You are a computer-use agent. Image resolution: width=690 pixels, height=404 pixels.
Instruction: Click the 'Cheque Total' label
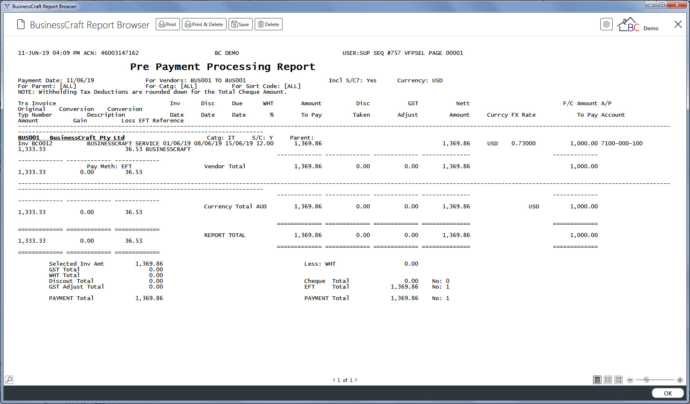point(326,281)
